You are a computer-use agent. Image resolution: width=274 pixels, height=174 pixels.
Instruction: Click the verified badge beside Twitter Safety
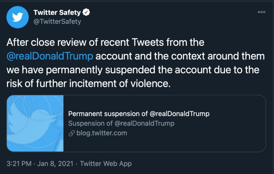(x=86, y=12)
